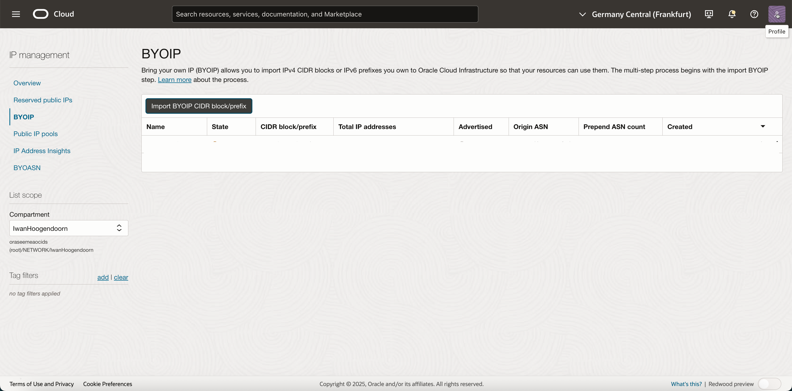Toggle the Redwood preview switch

769,384
